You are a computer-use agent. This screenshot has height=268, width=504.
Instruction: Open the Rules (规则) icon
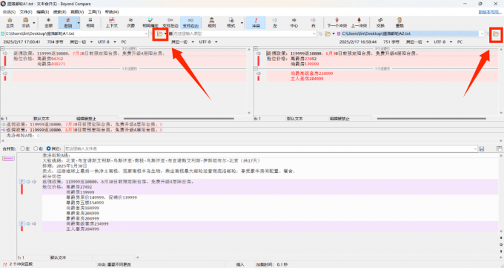(x=211, y=22)
